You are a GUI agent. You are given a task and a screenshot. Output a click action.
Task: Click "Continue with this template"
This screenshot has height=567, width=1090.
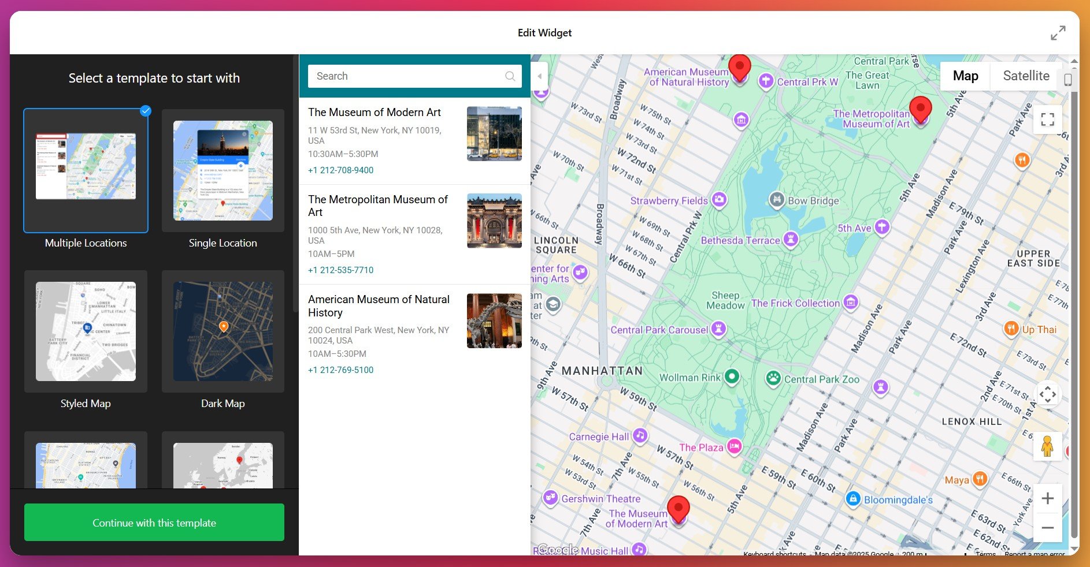click(x=153, y=522)
